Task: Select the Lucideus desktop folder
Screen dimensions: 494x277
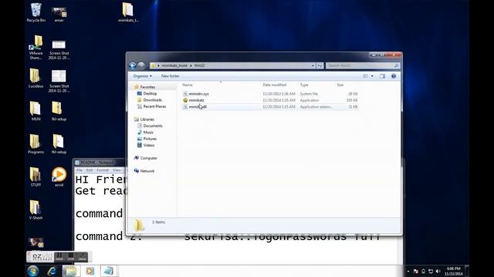Action: [36, 78]
